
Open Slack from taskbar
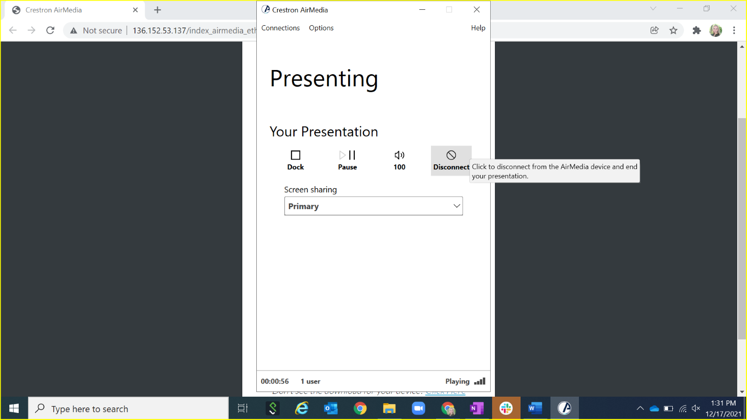coord(506,409)
